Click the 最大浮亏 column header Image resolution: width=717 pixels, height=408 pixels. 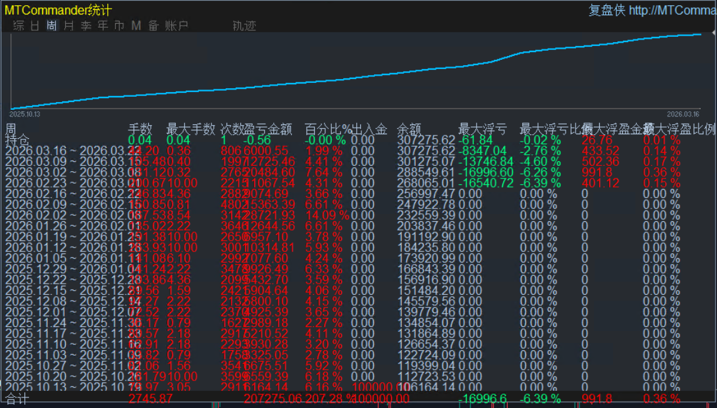tap(483, 129)
